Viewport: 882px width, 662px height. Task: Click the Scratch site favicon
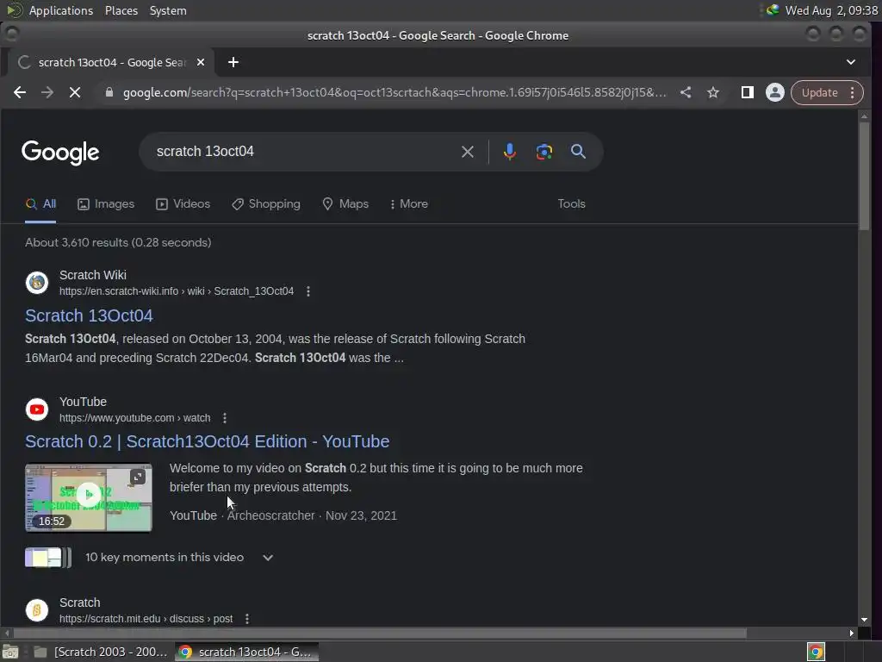point(37,610)
